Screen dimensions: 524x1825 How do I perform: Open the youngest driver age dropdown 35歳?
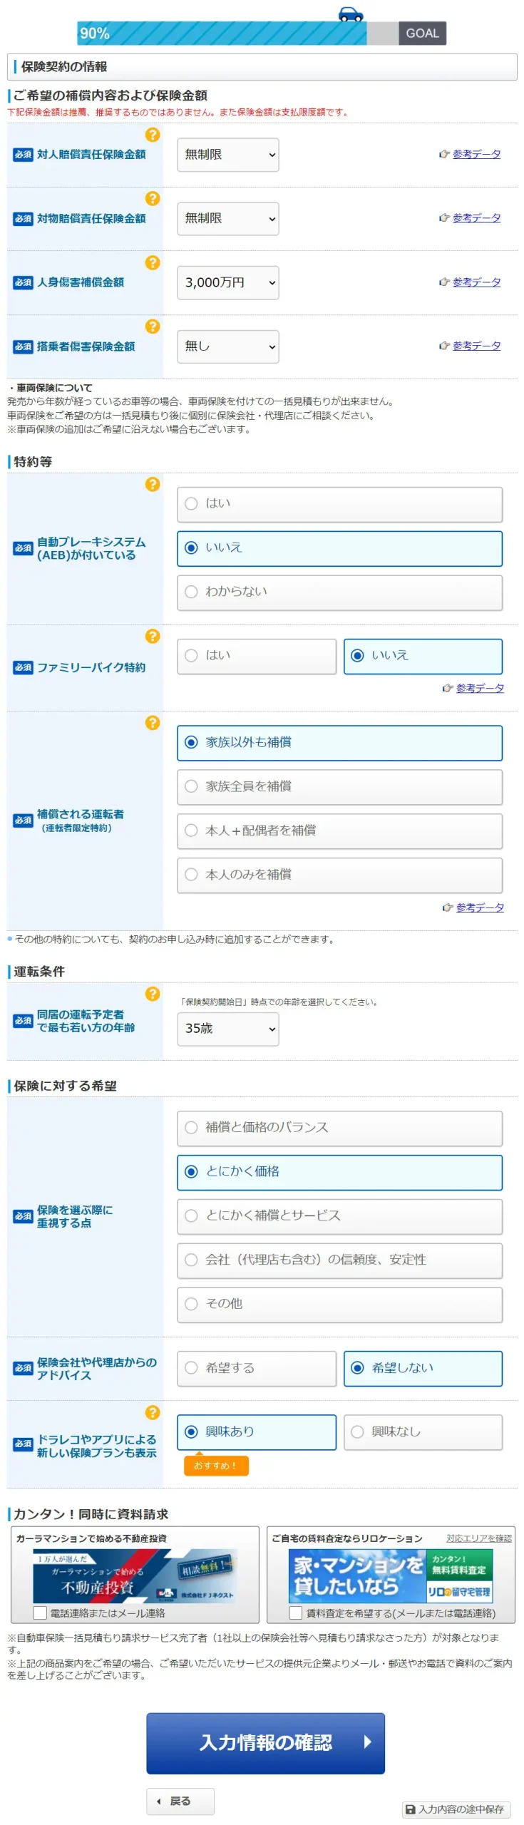[x=227, y=1029]
